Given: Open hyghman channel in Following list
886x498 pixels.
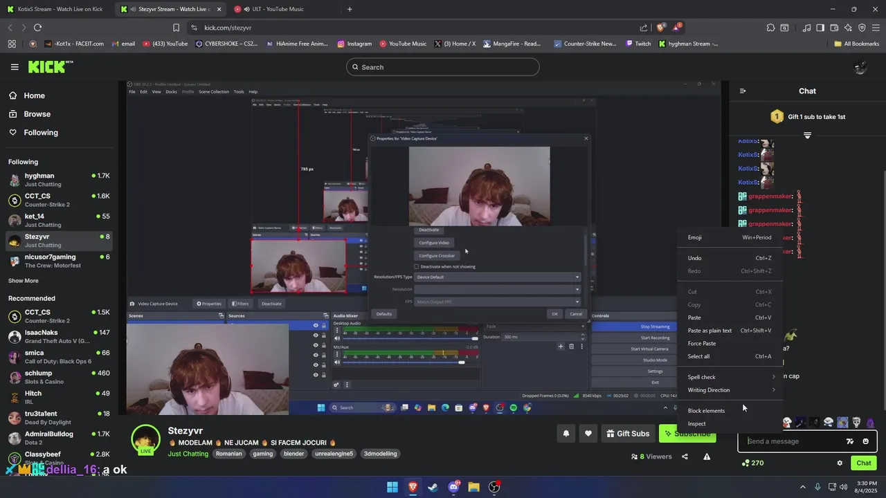Looking at the screenshot, I should pyautogui.click(x=59, y=180).
